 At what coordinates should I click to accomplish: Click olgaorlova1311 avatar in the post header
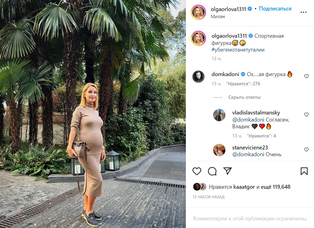coord(198,12)
